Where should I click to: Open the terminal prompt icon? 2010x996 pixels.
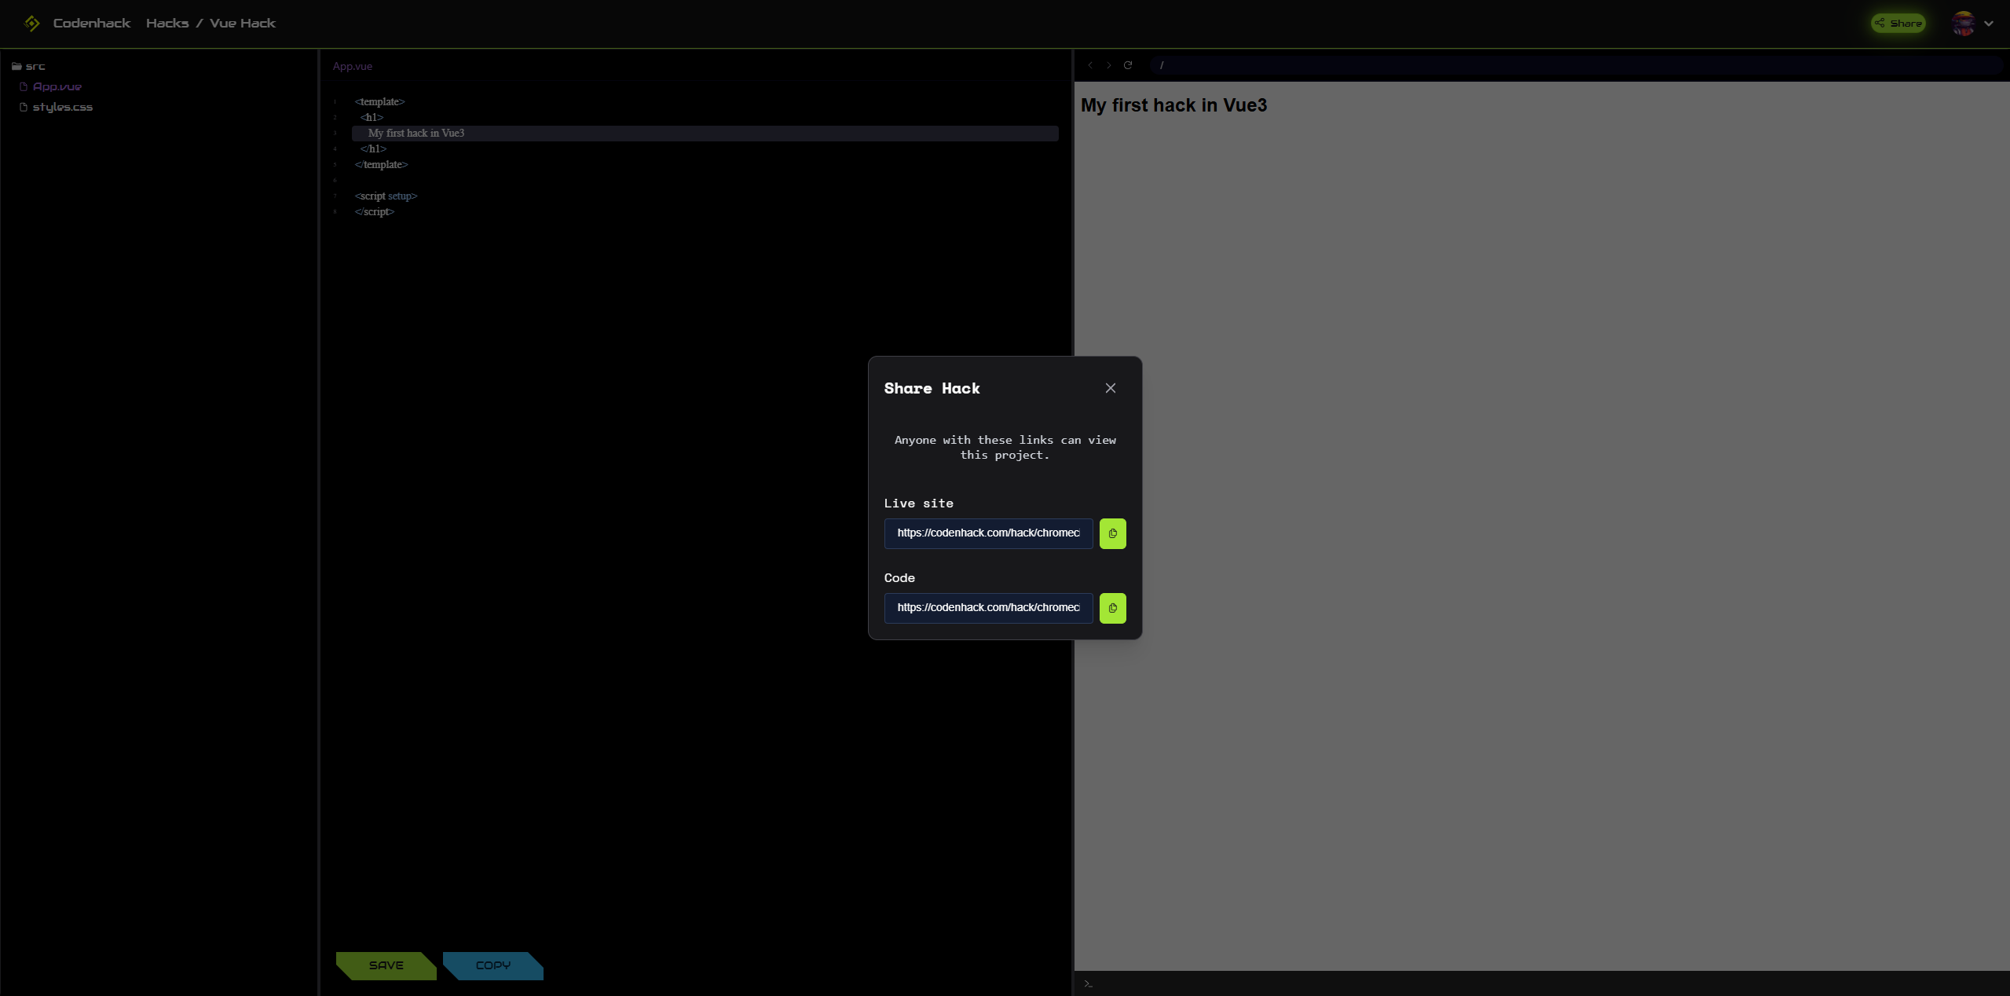pyautogui.click(x=1088, y=983)
